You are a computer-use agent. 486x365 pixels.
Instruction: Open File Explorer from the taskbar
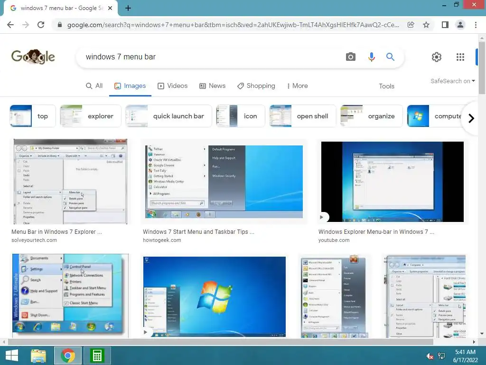[x=38, y=355]
